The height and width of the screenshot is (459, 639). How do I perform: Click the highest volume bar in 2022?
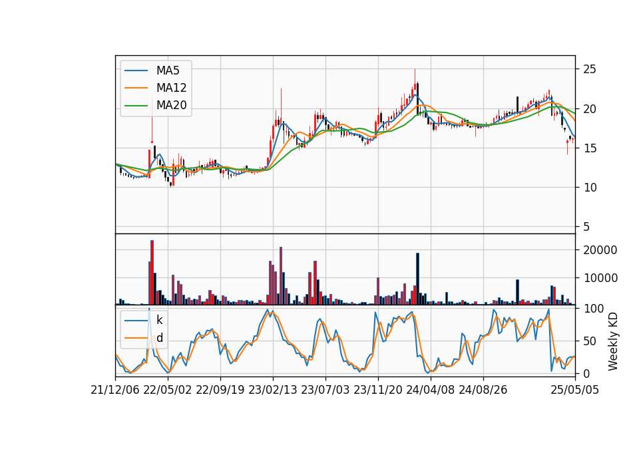[152, 273]
